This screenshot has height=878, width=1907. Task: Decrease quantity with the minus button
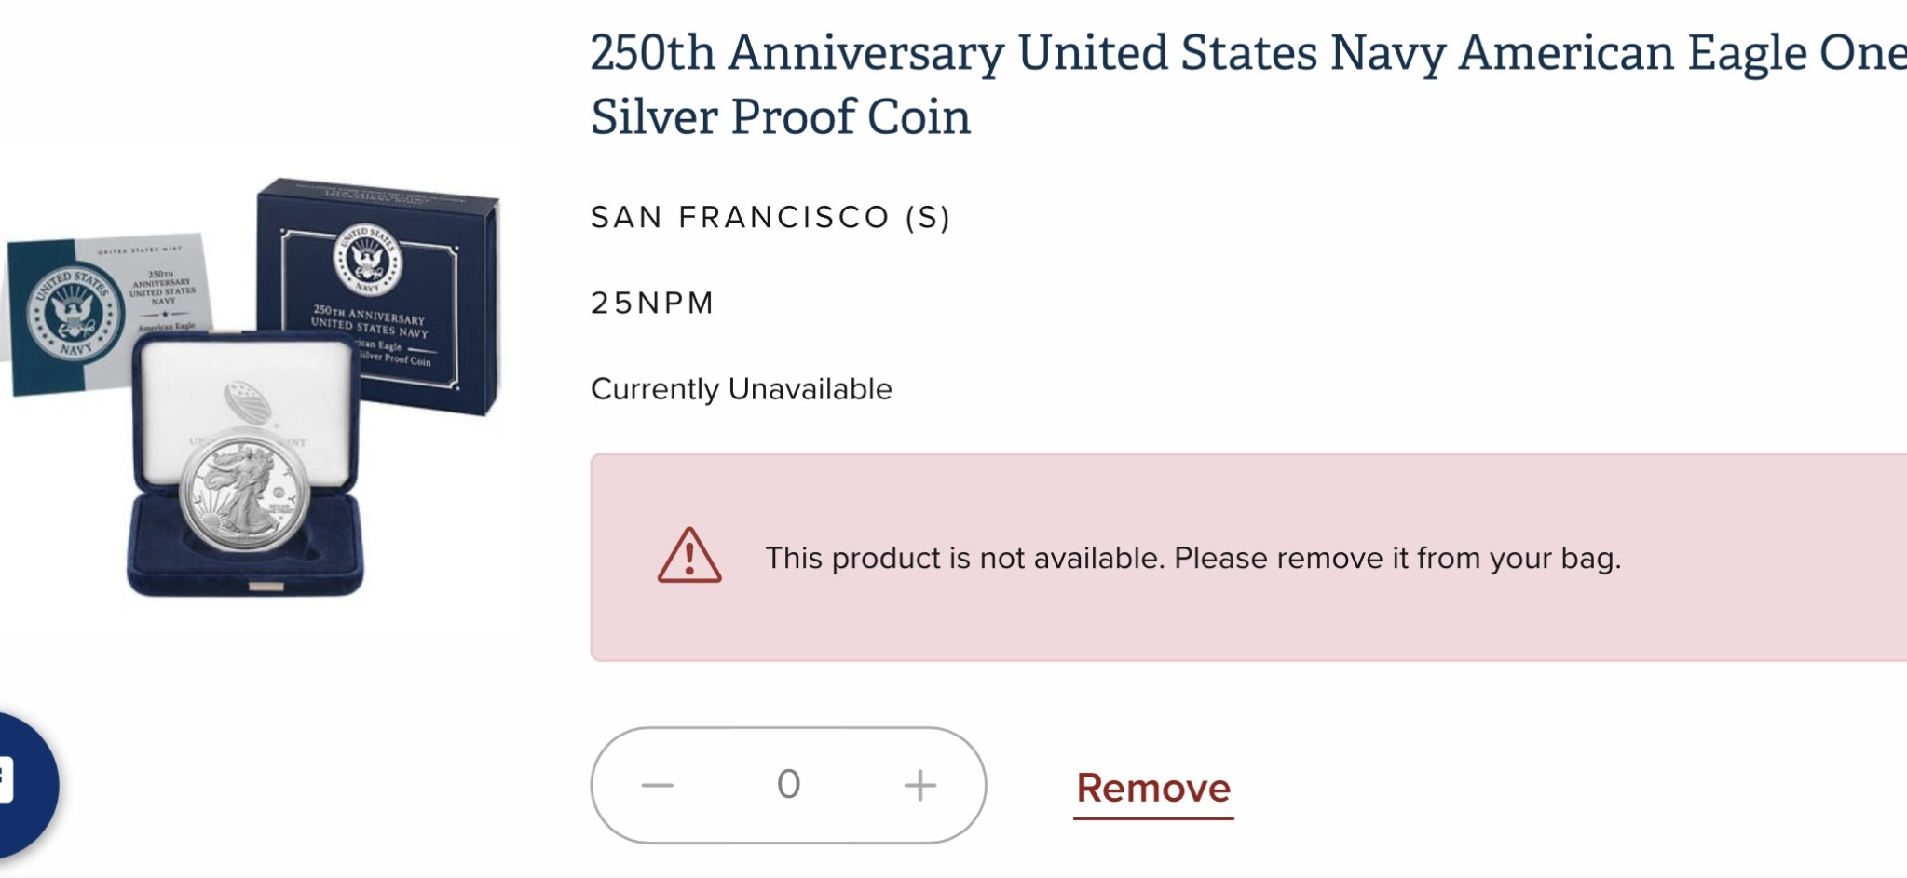[657, 785]
